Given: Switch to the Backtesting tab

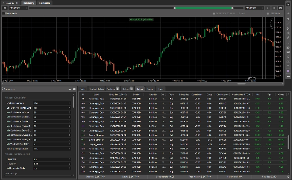Looking at the screenshot, I should coord(29,3).
